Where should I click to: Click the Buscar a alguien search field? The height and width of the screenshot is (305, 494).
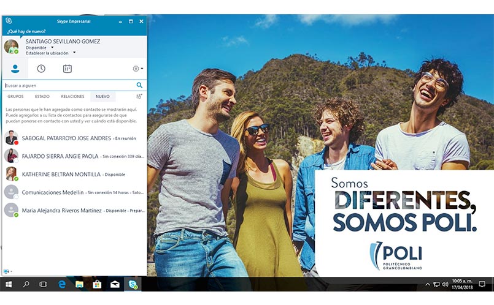68,85
